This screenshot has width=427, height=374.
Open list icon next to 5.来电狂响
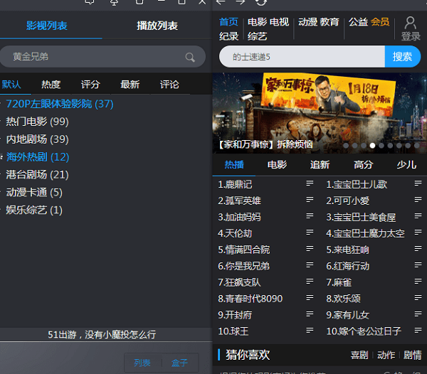(418, 249)
